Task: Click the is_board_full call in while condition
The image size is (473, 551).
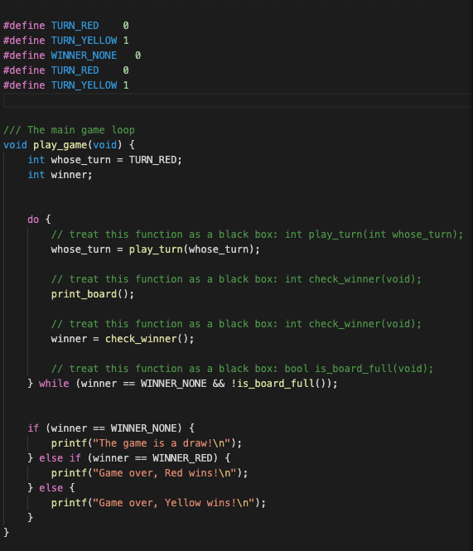Action: 276,384
